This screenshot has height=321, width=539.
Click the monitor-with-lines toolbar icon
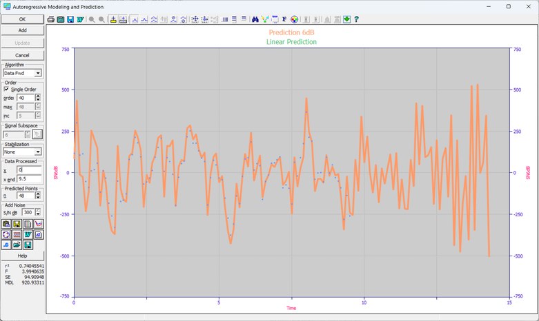tap(275, 19)
